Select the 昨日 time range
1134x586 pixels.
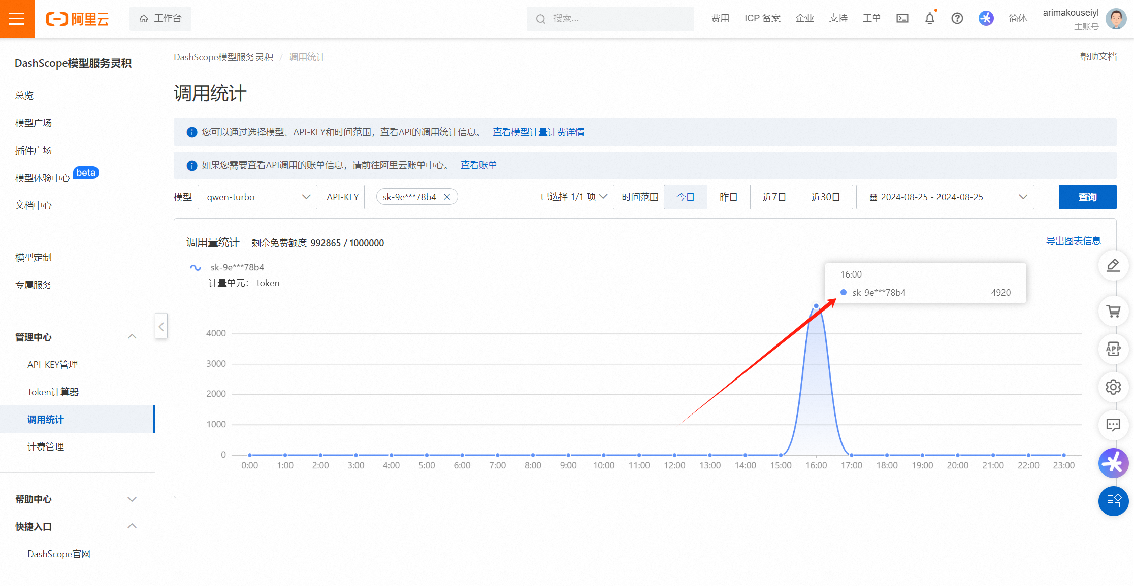729,197
